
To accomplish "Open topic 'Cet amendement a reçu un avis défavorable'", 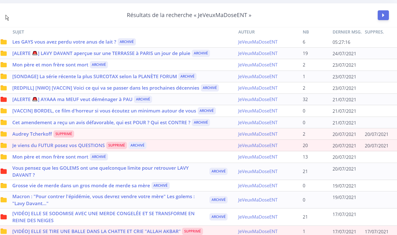I will pyautogui.click(x=101, y=123).
